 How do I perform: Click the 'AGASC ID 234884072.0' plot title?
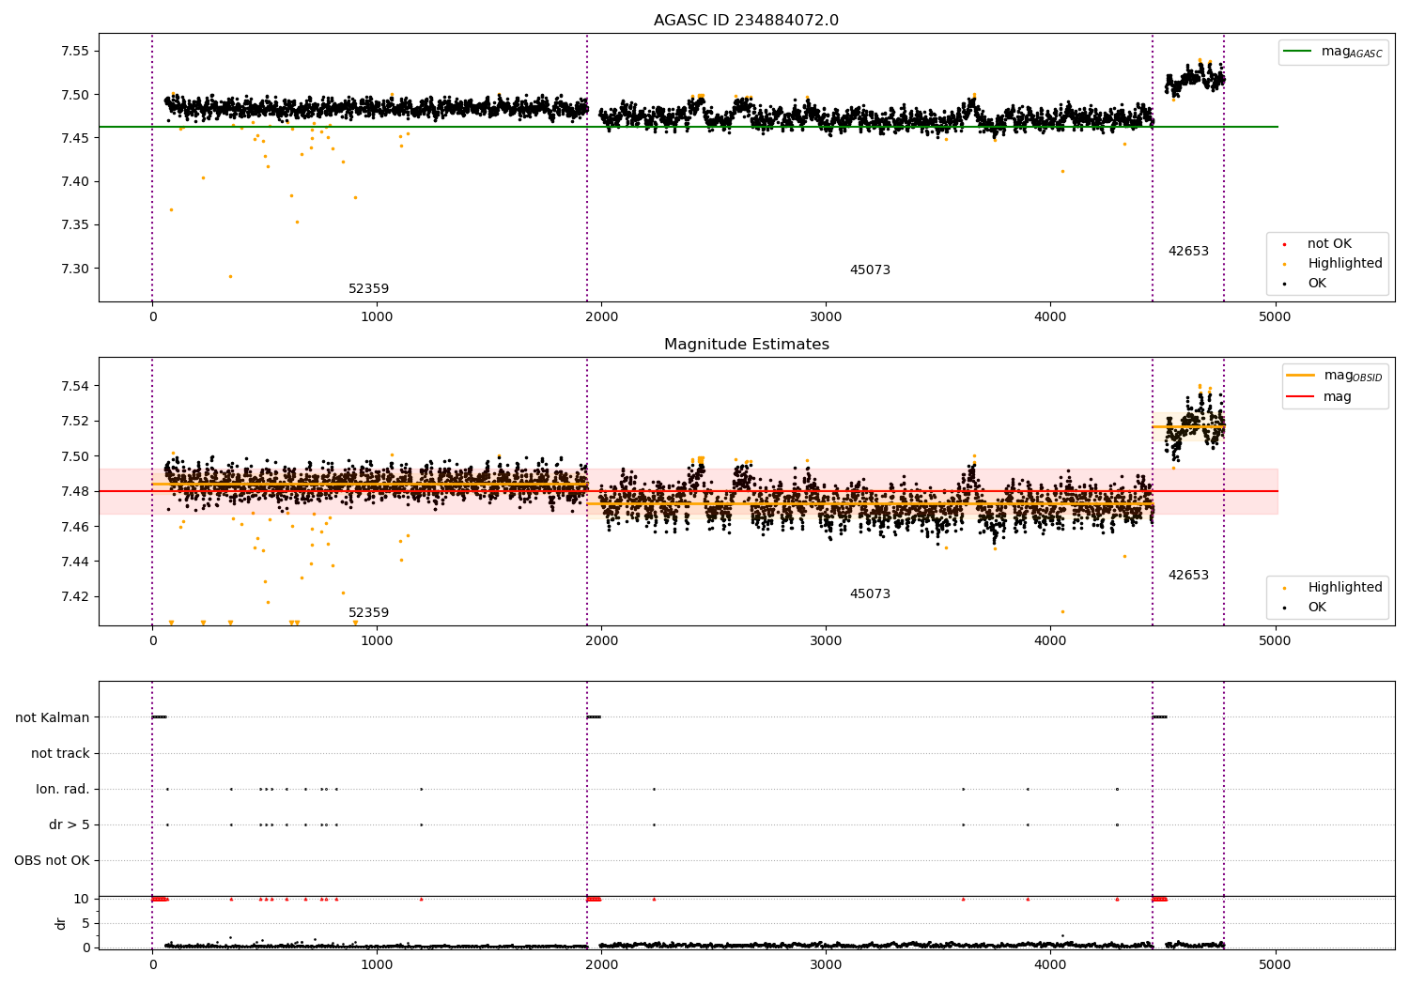click(746, 21)
